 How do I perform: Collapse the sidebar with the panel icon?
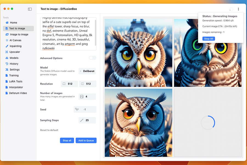30,9
